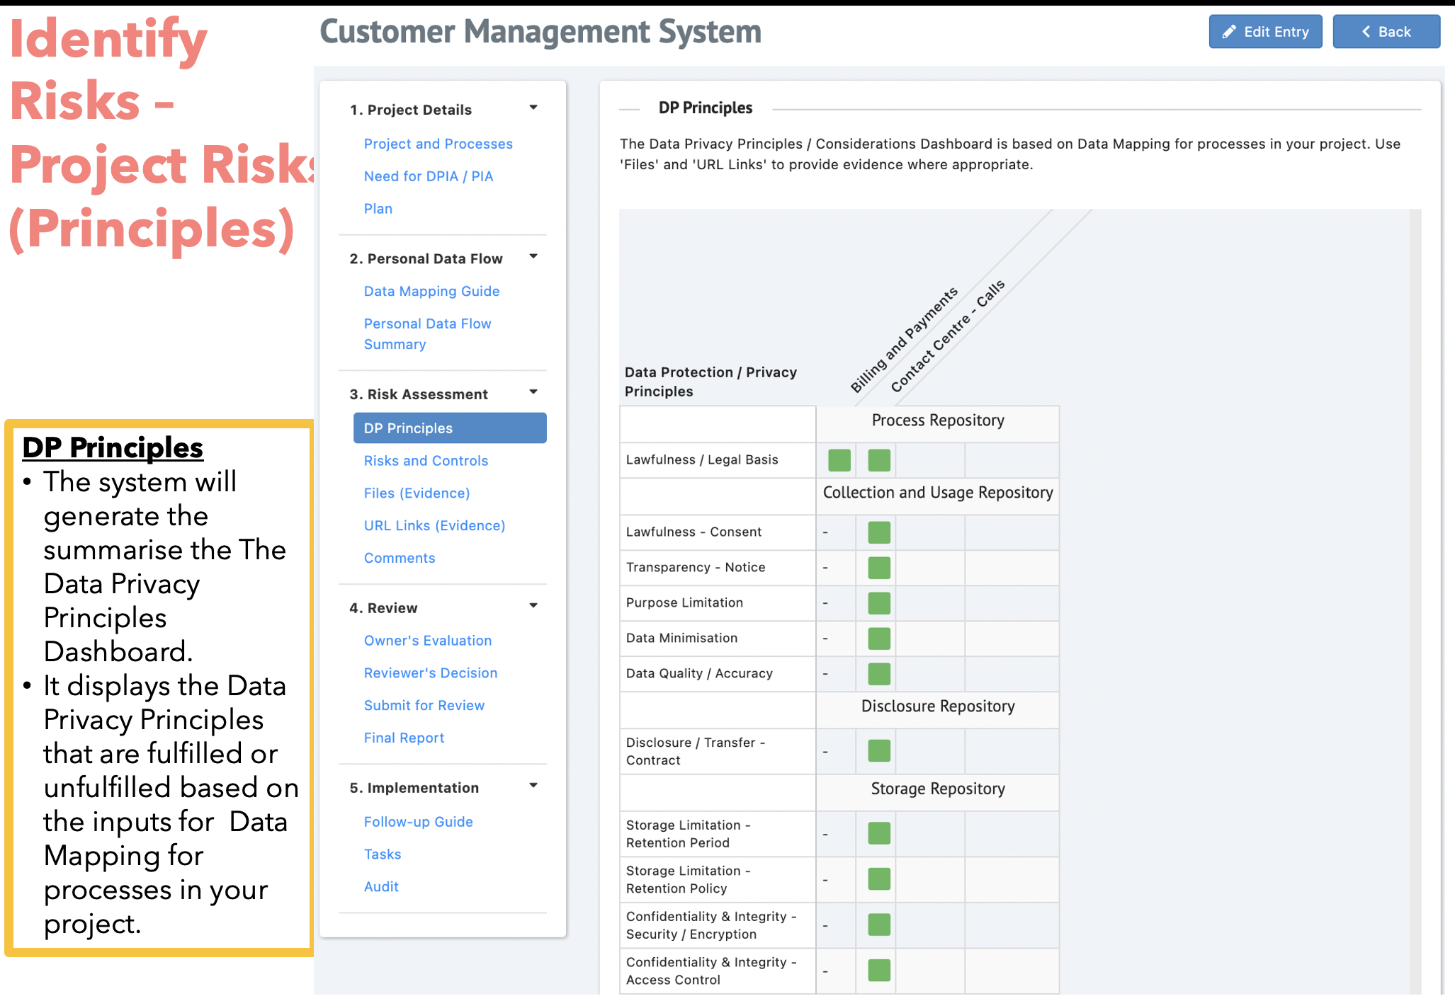Click green square for Disclosure / Transfer - Contract
Viewport: 1455px width, 1001px height.
(878, 751)
